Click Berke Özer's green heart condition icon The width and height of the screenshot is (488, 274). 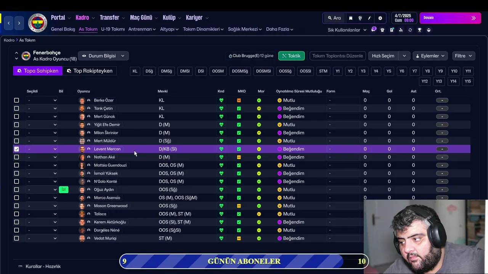point(221,100)
